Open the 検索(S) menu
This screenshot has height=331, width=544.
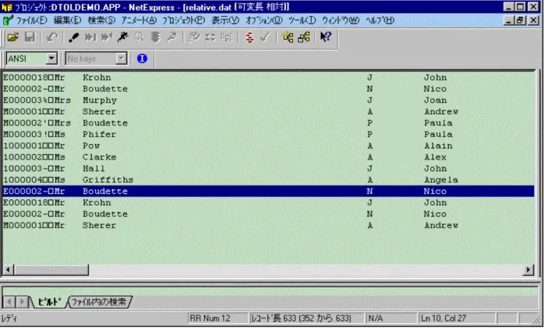pyautogui.click(x=101, y=20)
